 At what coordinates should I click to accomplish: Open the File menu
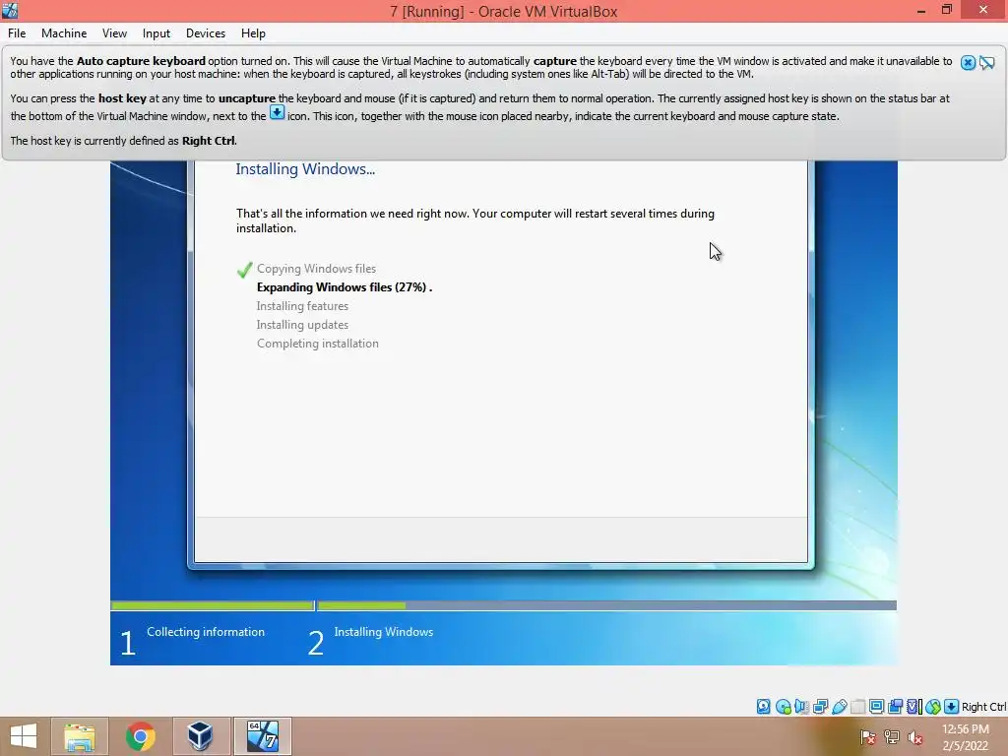17,33
